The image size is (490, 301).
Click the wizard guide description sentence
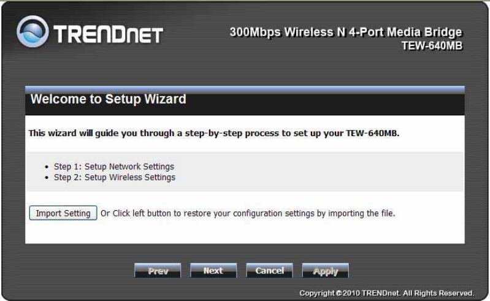(214, 133)
